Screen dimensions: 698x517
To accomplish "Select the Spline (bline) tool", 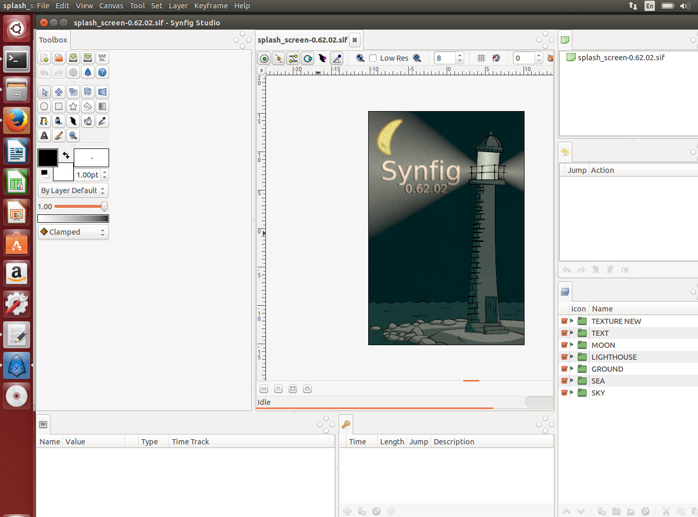I will click(44, 121).
